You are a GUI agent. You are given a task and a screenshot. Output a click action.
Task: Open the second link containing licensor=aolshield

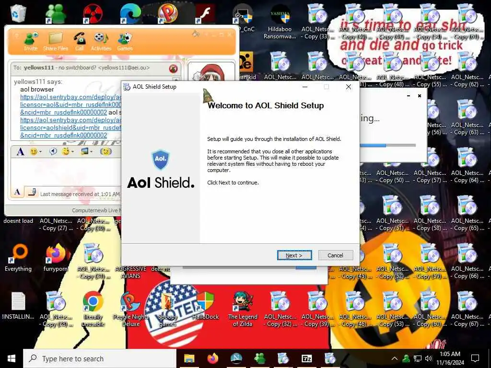(x=71, y=127)
